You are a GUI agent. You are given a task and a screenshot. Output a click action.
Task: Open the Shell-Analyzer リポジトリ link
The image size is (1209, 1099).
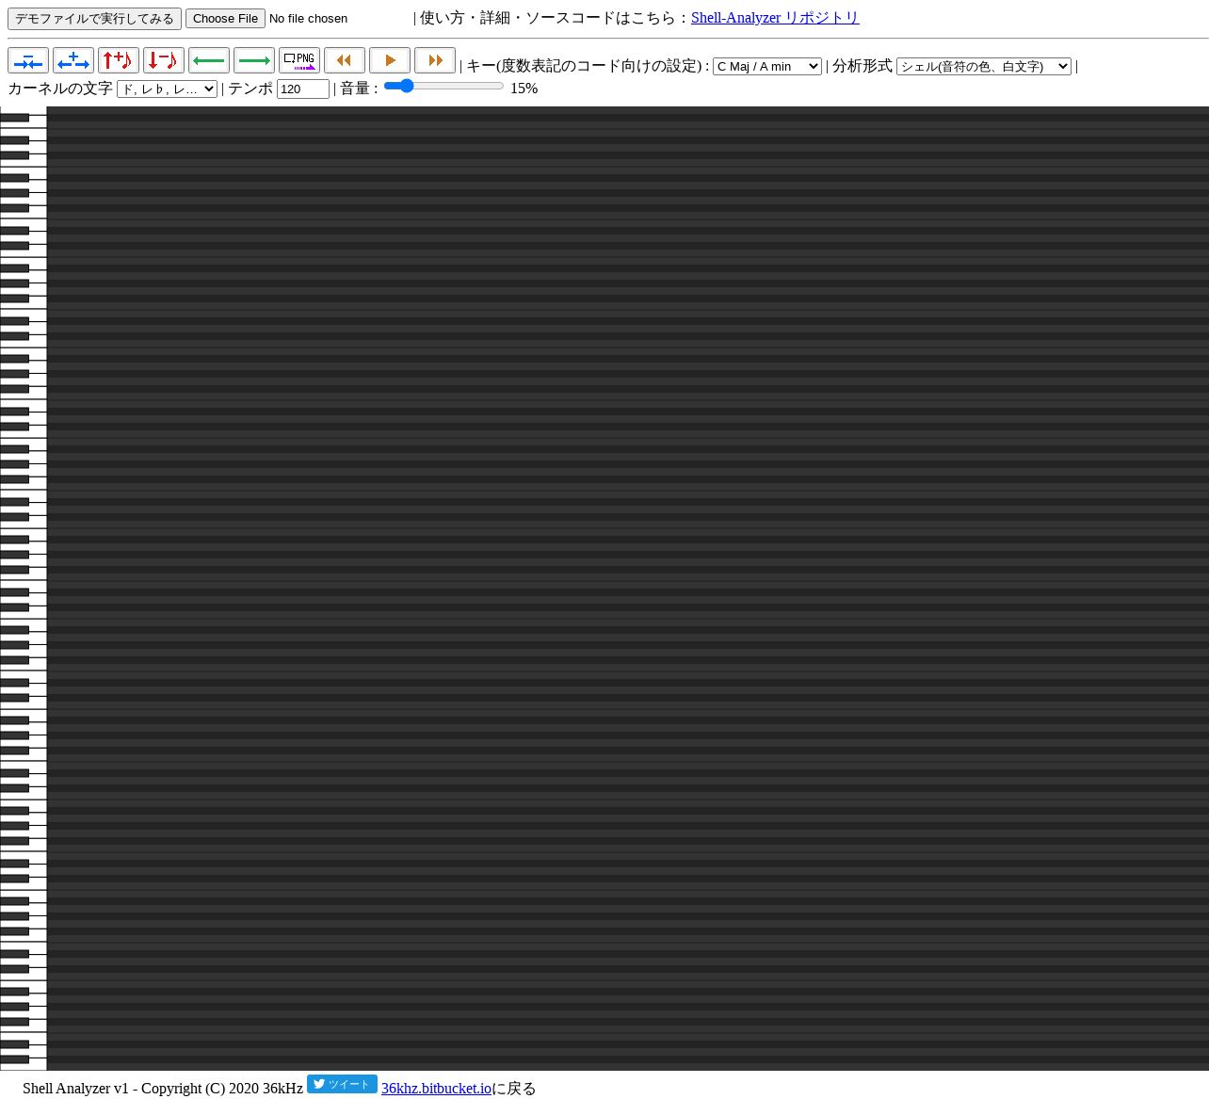pyautogui.click(x=775, y=17)
